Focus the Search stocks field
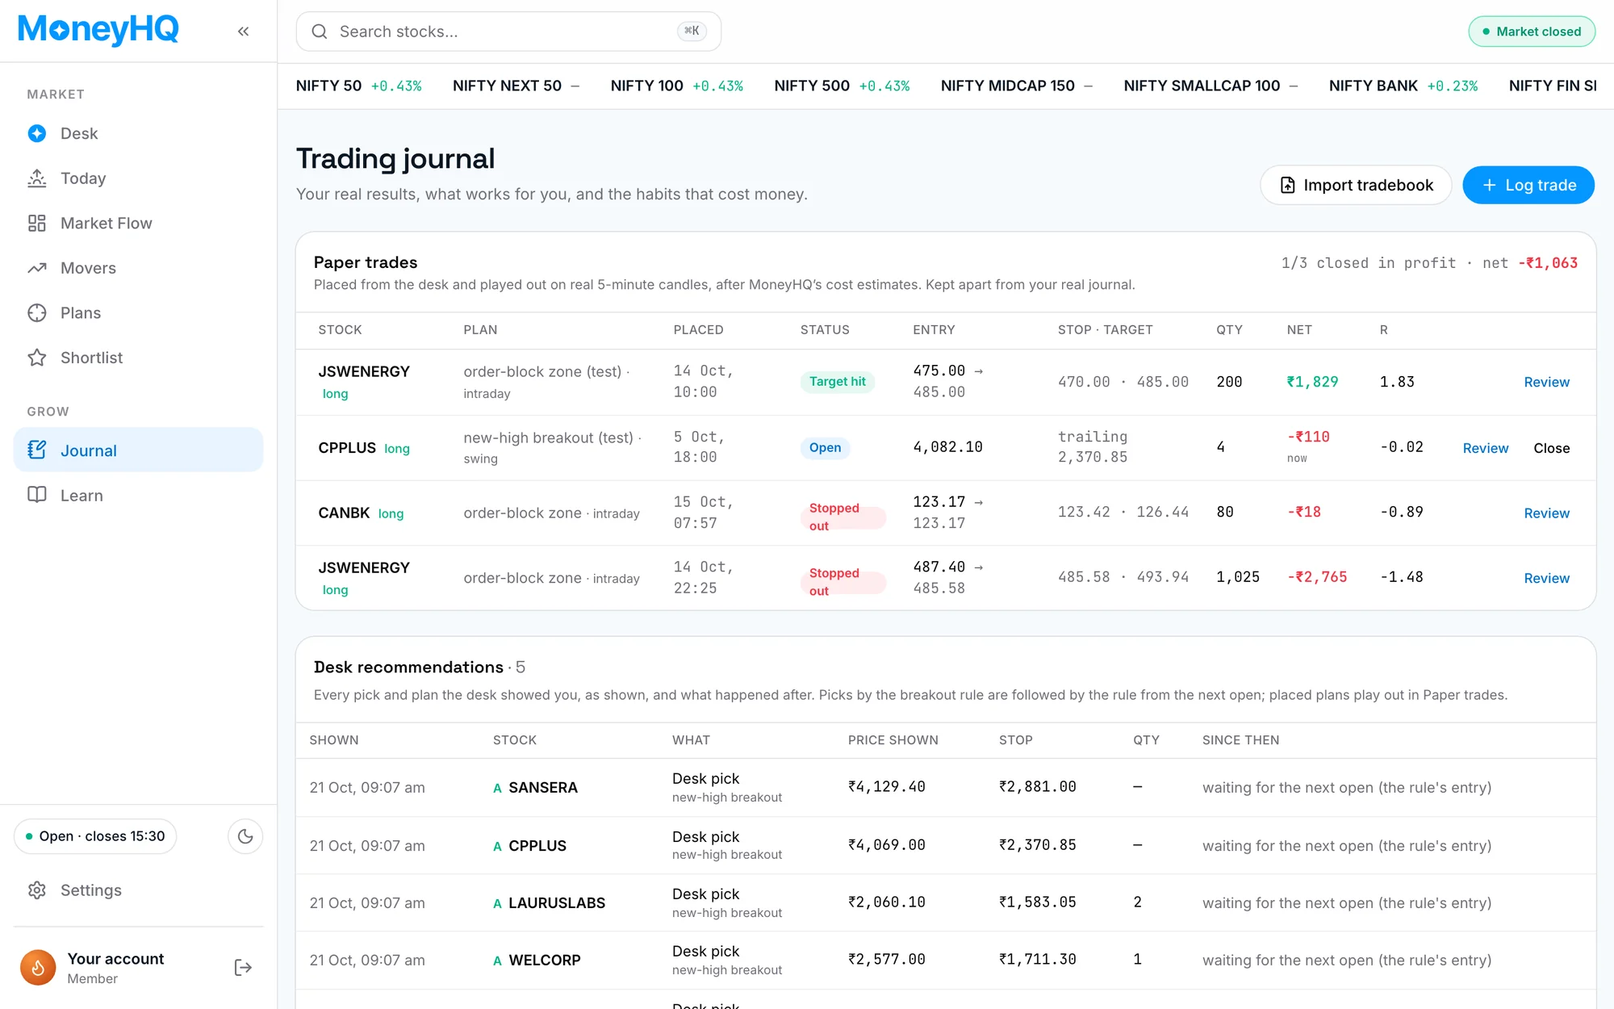The height and width of the screenshot is (1009, 1614). click(x=508, y=31)
